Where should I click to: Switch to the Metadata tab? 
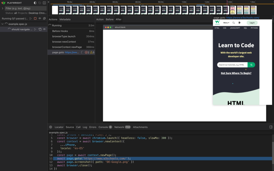click(x=65, y=19)
